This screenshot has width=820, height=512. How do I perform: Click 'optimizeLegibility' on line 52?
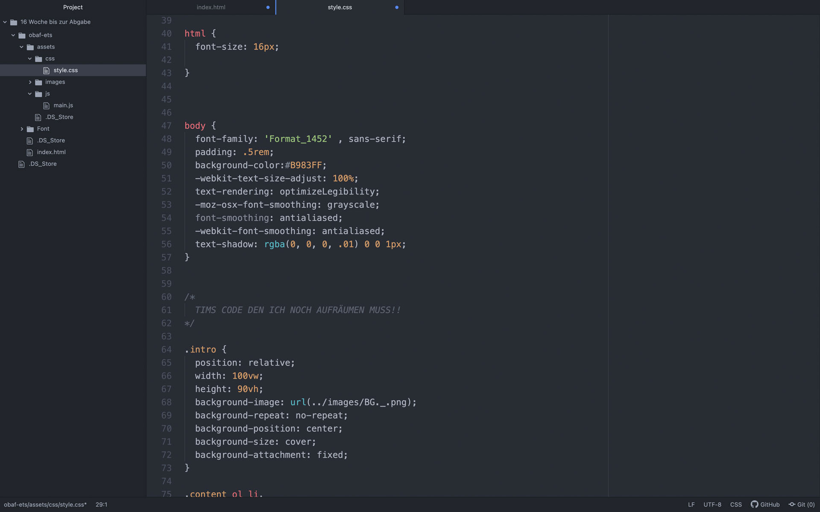[327, 192]
